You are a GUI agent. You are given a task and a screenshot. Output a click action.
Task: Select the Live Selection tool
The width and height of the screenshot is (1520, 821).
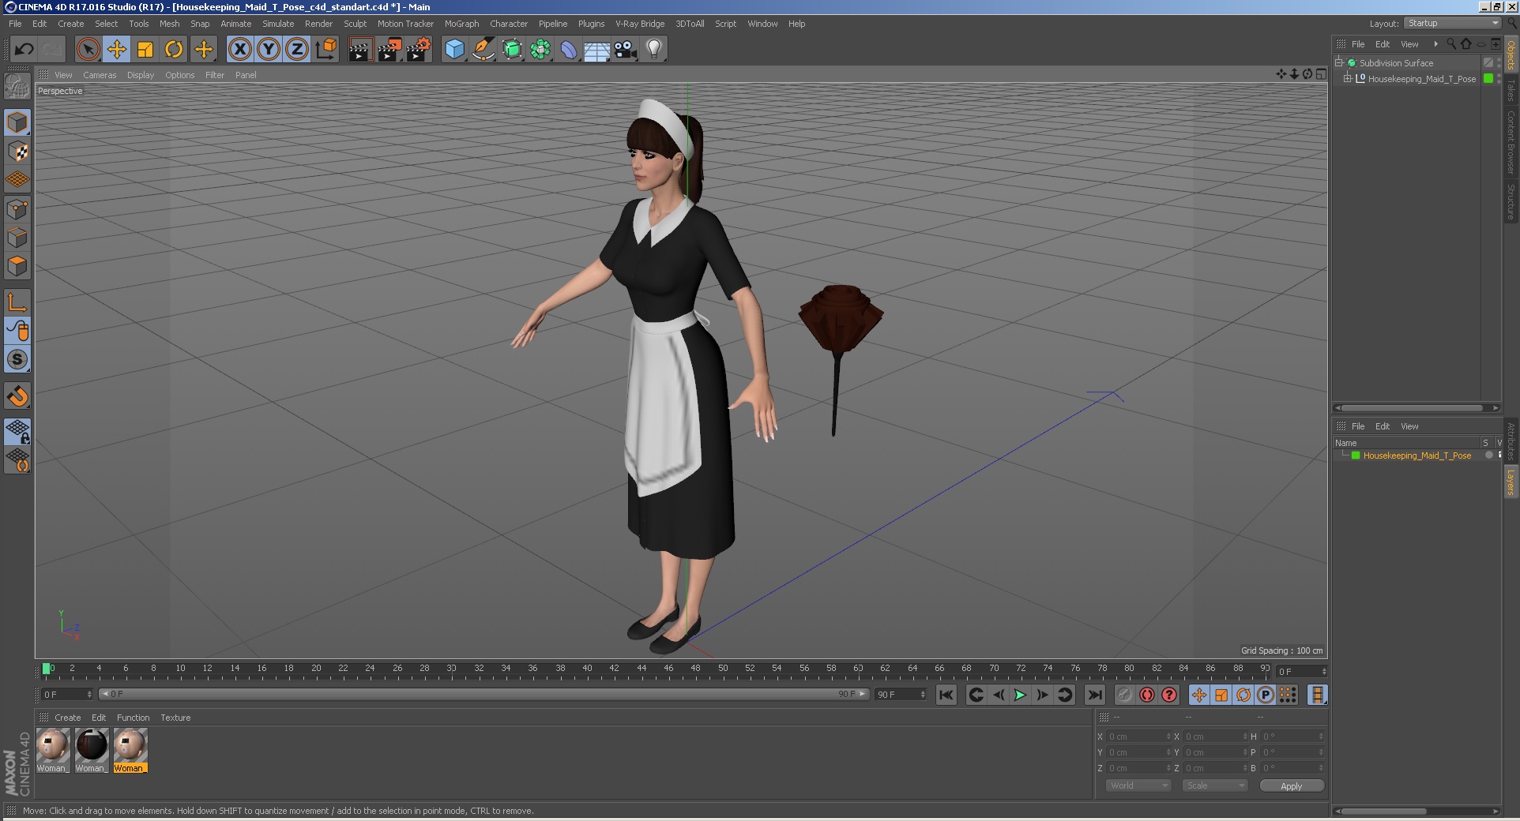pyautogui.click(x=88, y=49)
